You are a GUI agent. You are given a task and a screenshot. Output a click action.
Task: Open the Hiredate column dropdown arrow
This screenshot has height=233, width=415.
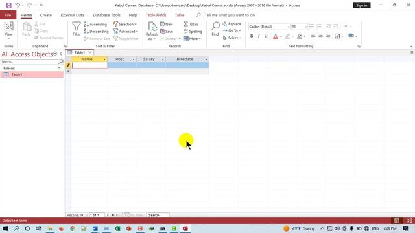tap(206, 59)
